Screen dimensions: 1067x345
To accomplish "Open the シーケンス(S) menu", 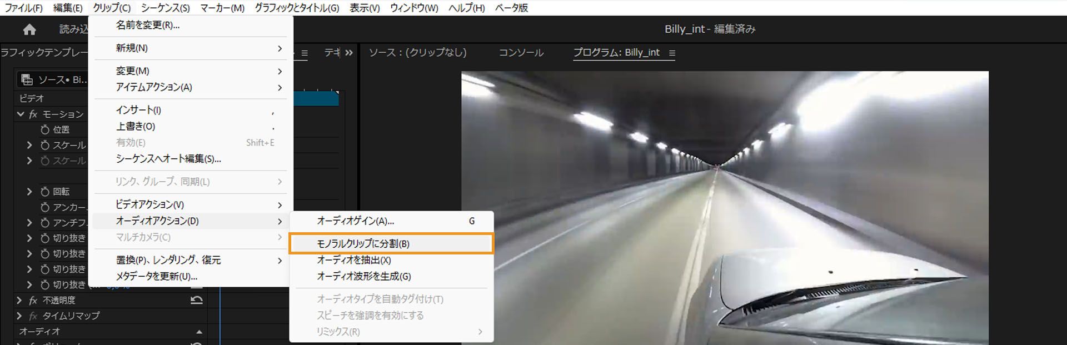I will point(165,8).
